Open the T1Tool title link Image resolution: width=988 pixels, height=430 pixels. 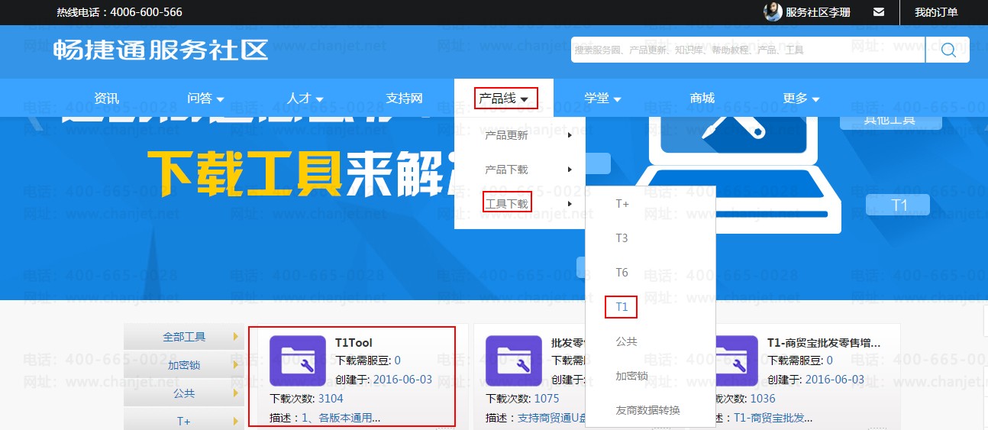[354, 343]
